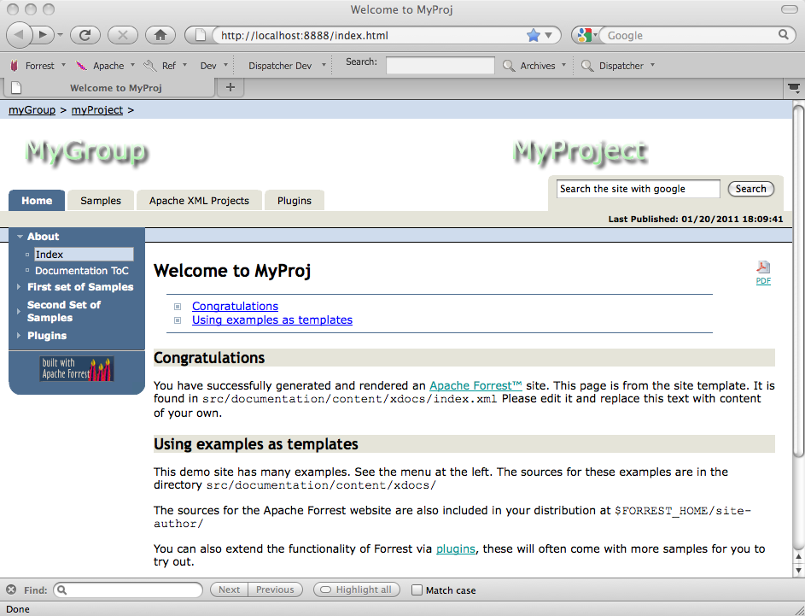Screen dimensions: 805x616
Task: Expand the Plugins section in sidebar
Action: pyautogui.click(x=46, y=336)
